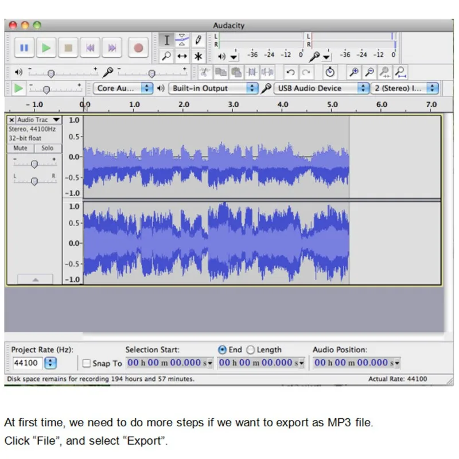Viewport: 459px width, 459px height.
Task: Click the lower channel waveform
Action: point(216,243)
